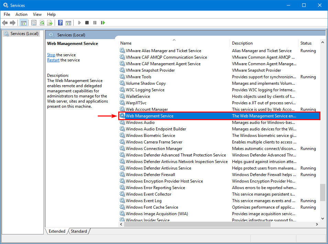Click the Forward arrow toolbar icon

(13, 23)
